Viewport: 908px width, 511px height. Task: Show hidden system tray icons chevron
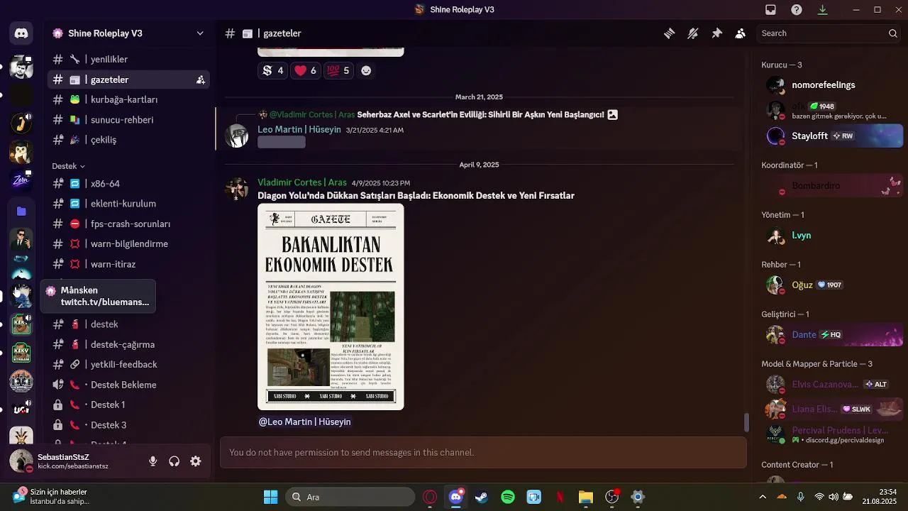[763, 497]
